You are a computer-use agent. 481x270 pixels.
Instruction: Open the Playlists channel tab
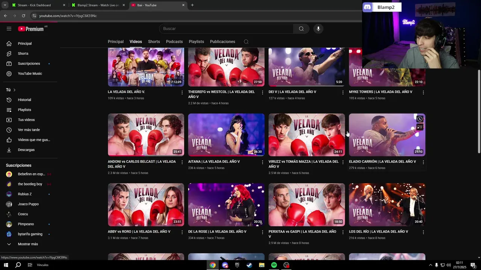(x=197, y=42)
